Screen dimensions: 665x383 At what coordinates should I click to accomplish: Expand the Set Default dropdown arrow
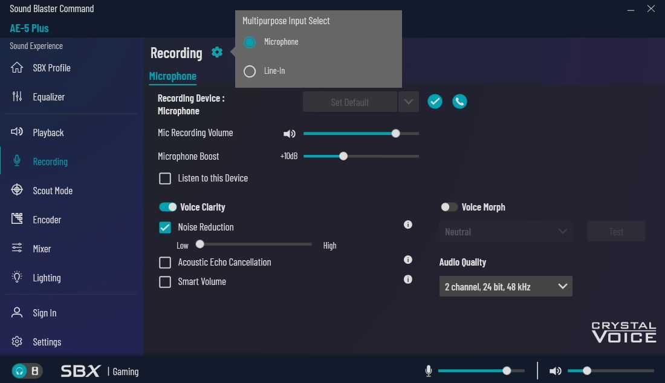(409, 102)
